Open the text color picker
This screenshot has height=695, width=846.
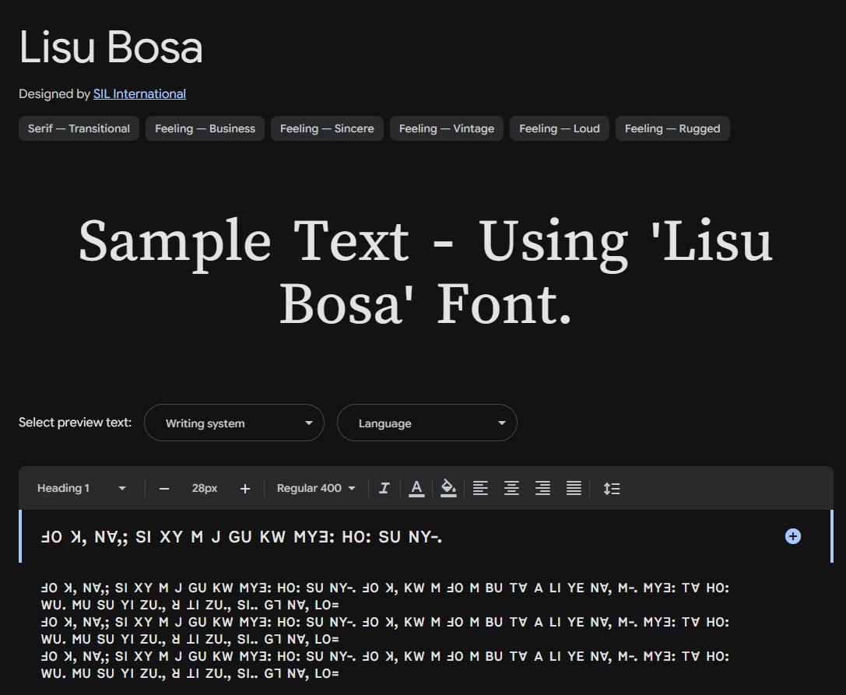coord(416,488)
